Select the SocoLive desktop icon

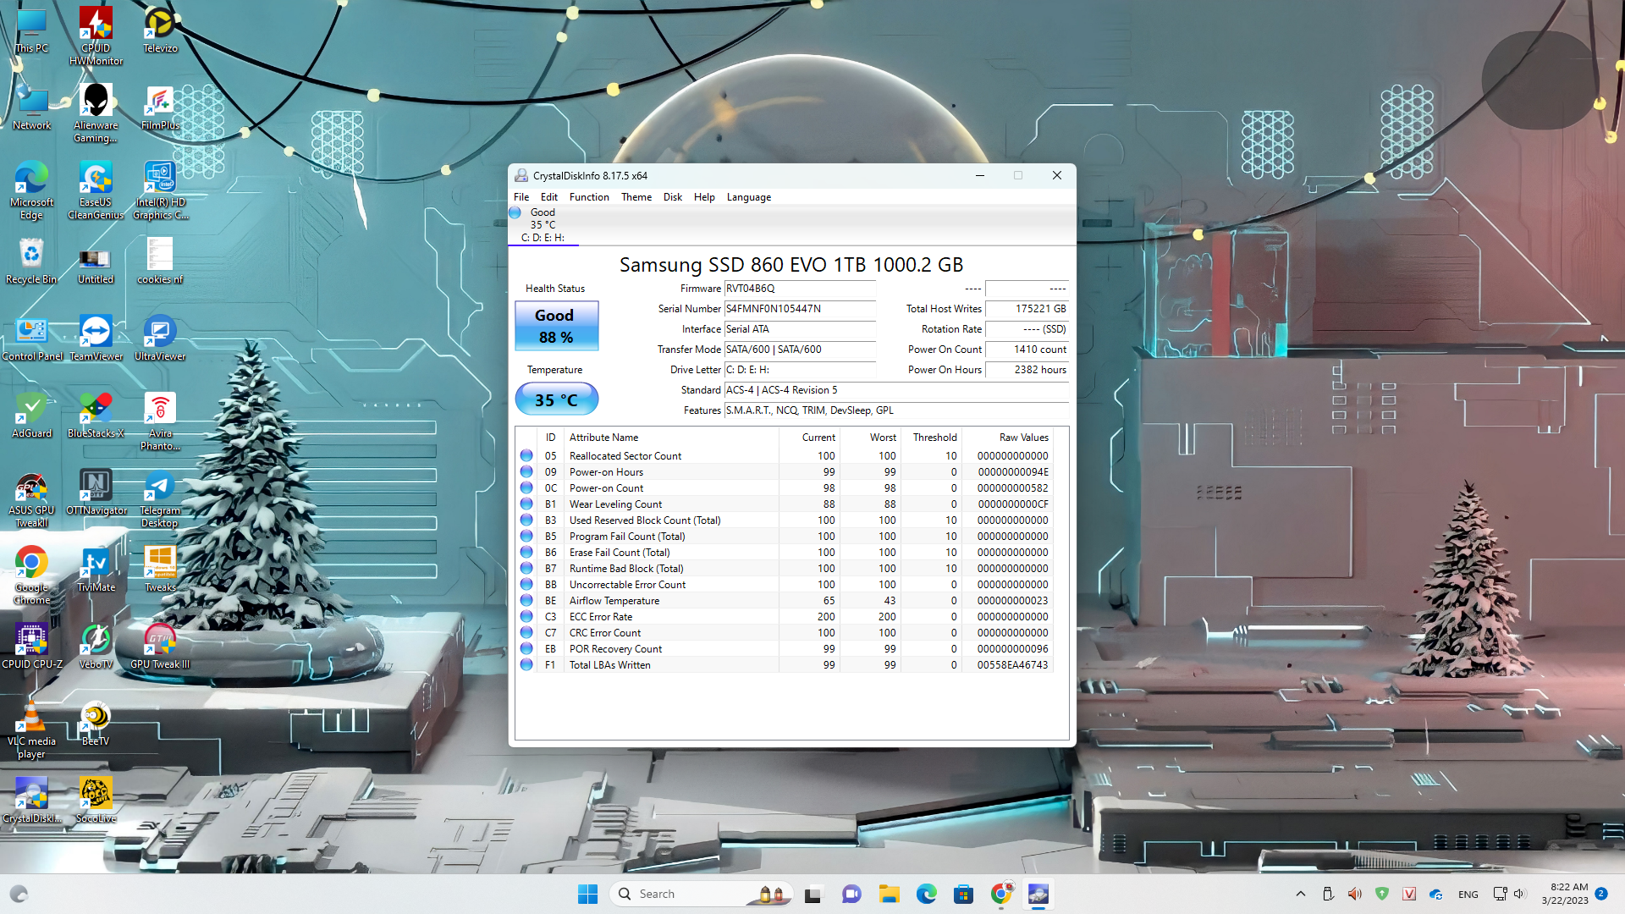[x=96, y=800]
